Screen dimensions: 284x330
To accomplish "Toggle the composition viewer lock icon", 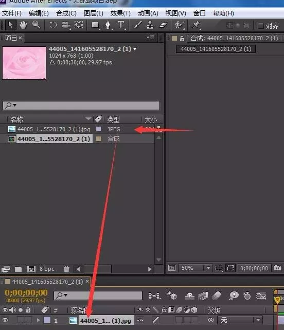I will click(x=182, y=38).
